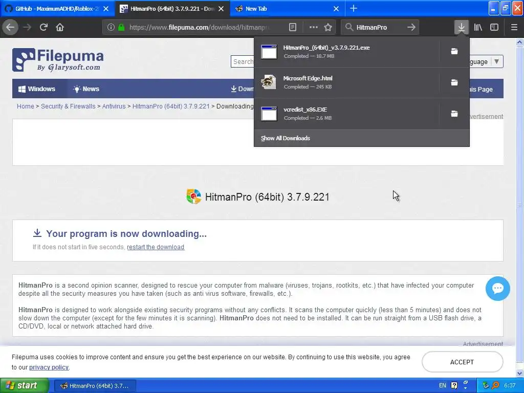Image resolution: width=524 pixels, height=393 pixels.
Task: Open page actions three-dots menu
Action: click(314, 27)
